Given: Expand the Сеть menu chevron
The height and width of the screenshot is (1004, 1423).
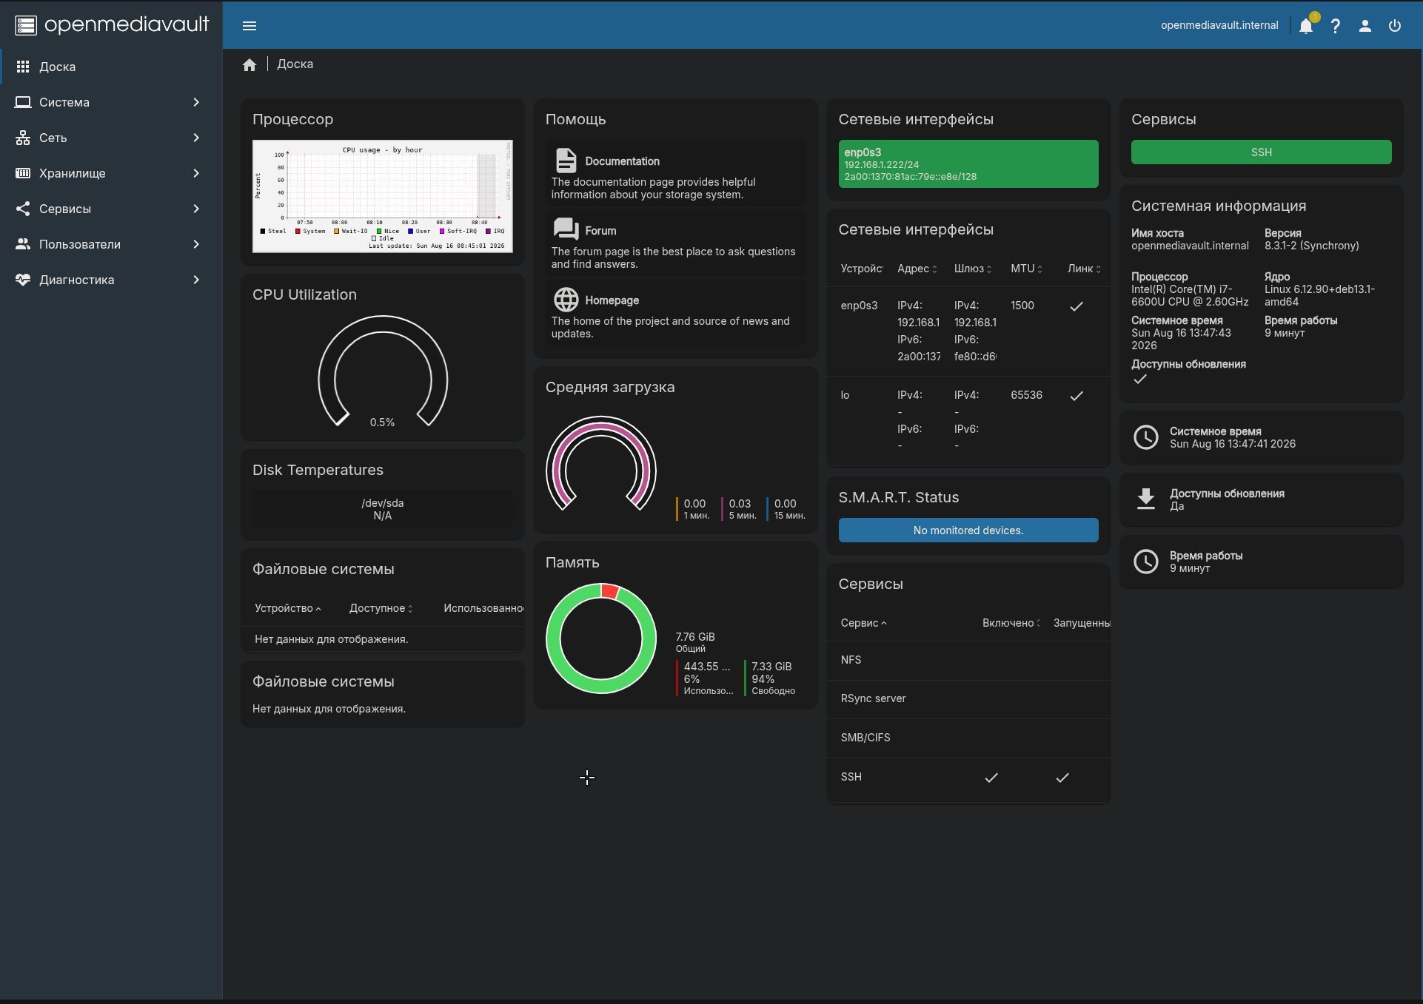Looking at the screenshot, I should coord(196,138).
